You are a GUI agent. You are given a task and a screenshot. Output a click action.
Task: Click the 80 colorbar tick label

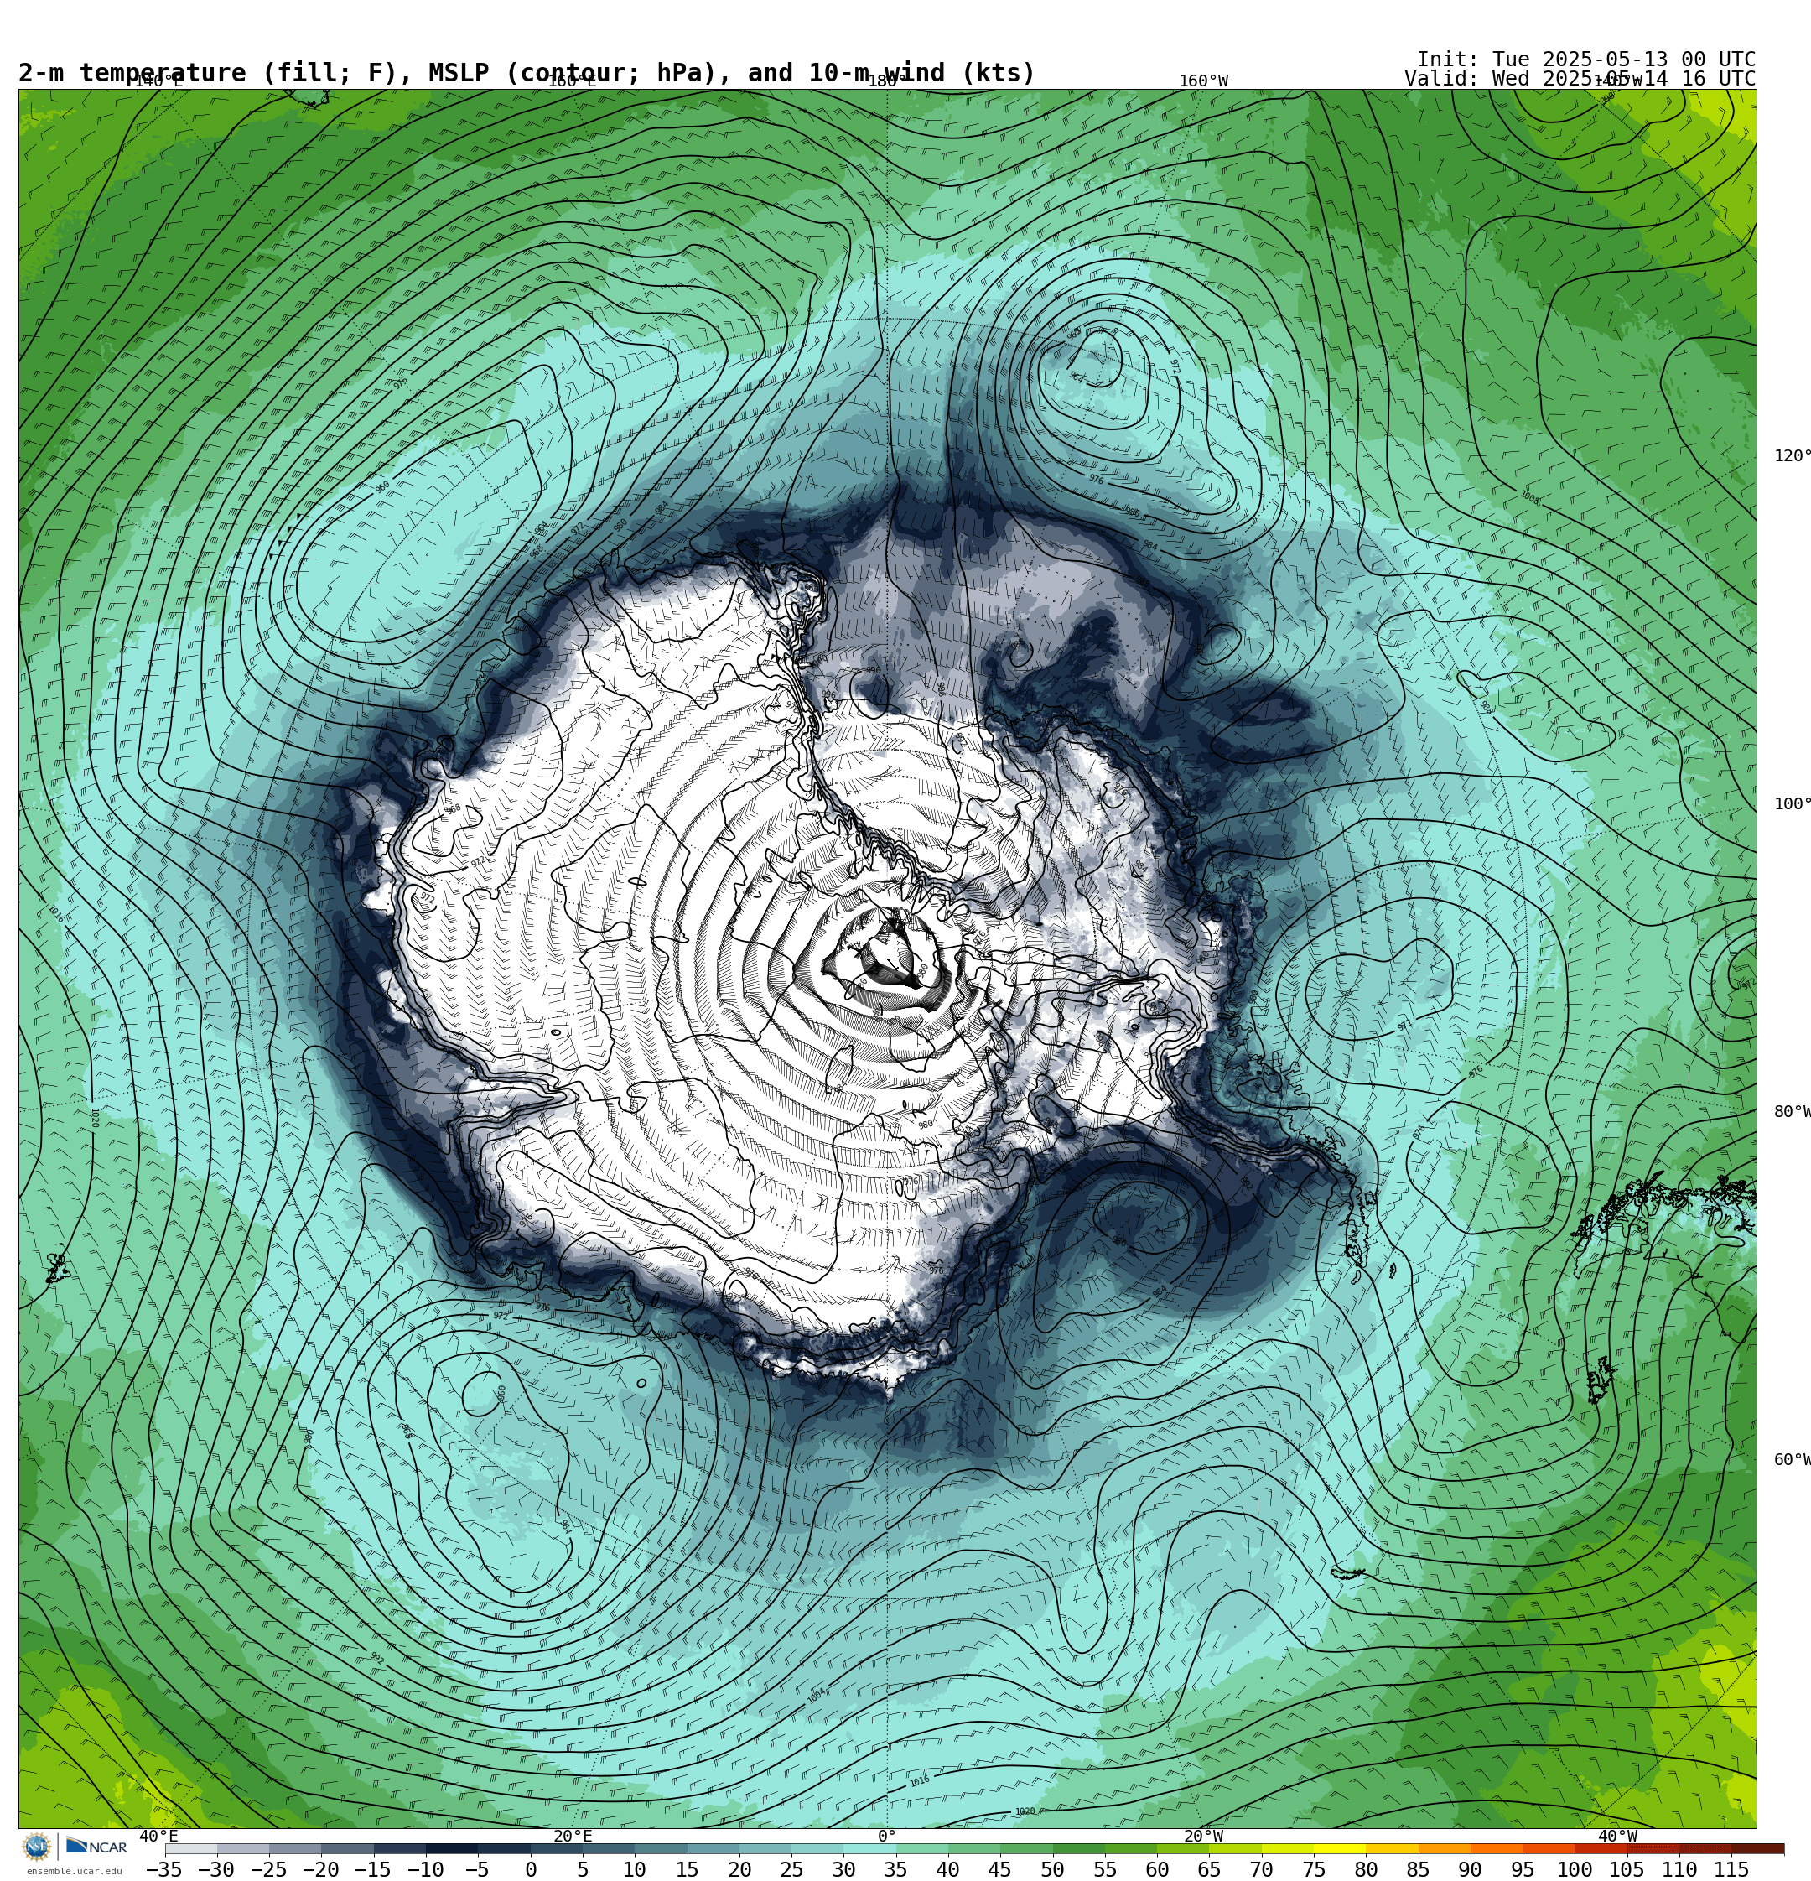(1366, 1869)
